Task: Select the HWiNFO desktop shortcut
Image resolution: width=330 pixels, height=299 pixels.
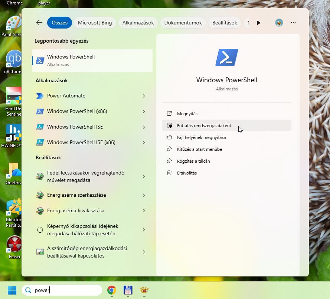Action: 12,136
